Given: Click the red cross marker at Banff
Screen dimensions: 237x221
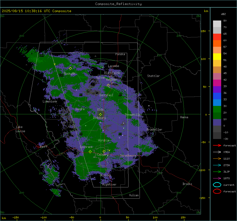Looking at the screenshot, I should [38, 147].
